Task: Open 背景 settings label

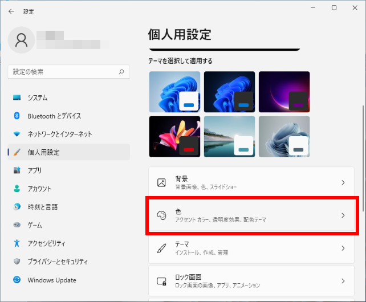Action: pos(181,179)
